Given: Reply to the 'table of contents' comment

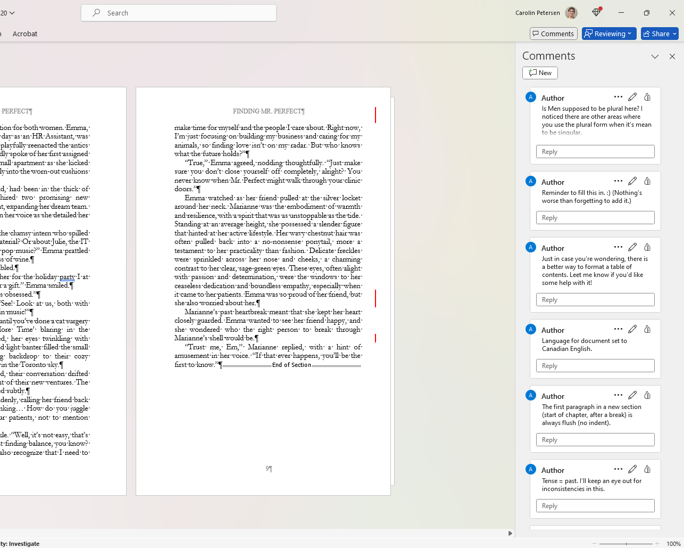Looking at the screenshot, I should coord(595,300).
